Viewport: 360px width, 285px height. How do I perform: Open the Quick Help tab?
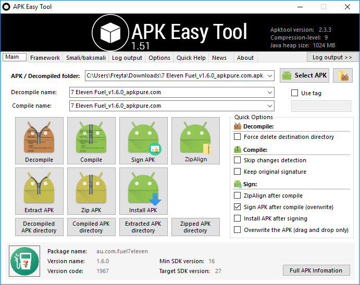[191, 58]
